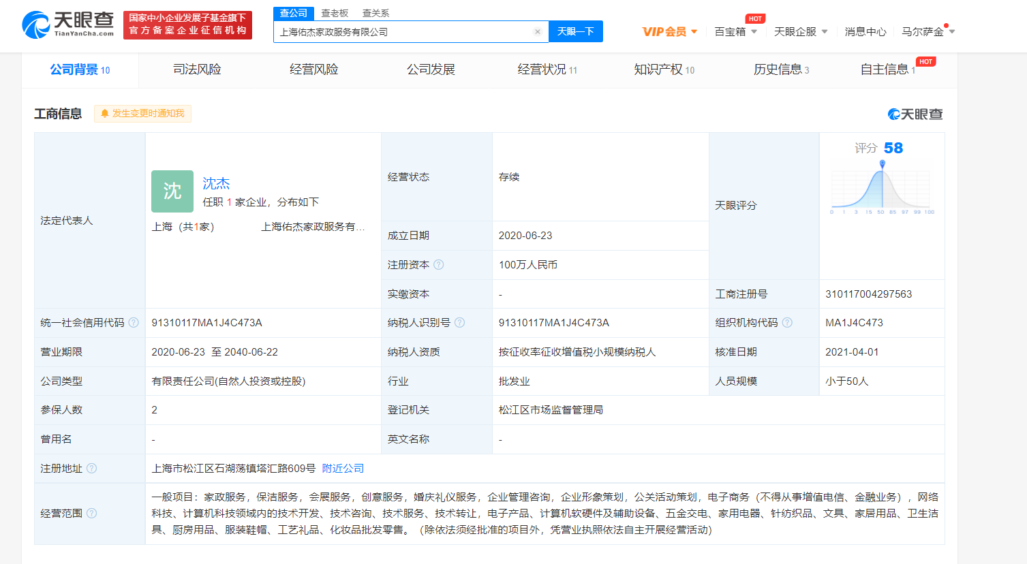
Task: Select the 核准日期 value 2021-04-01
Action: 852,352
